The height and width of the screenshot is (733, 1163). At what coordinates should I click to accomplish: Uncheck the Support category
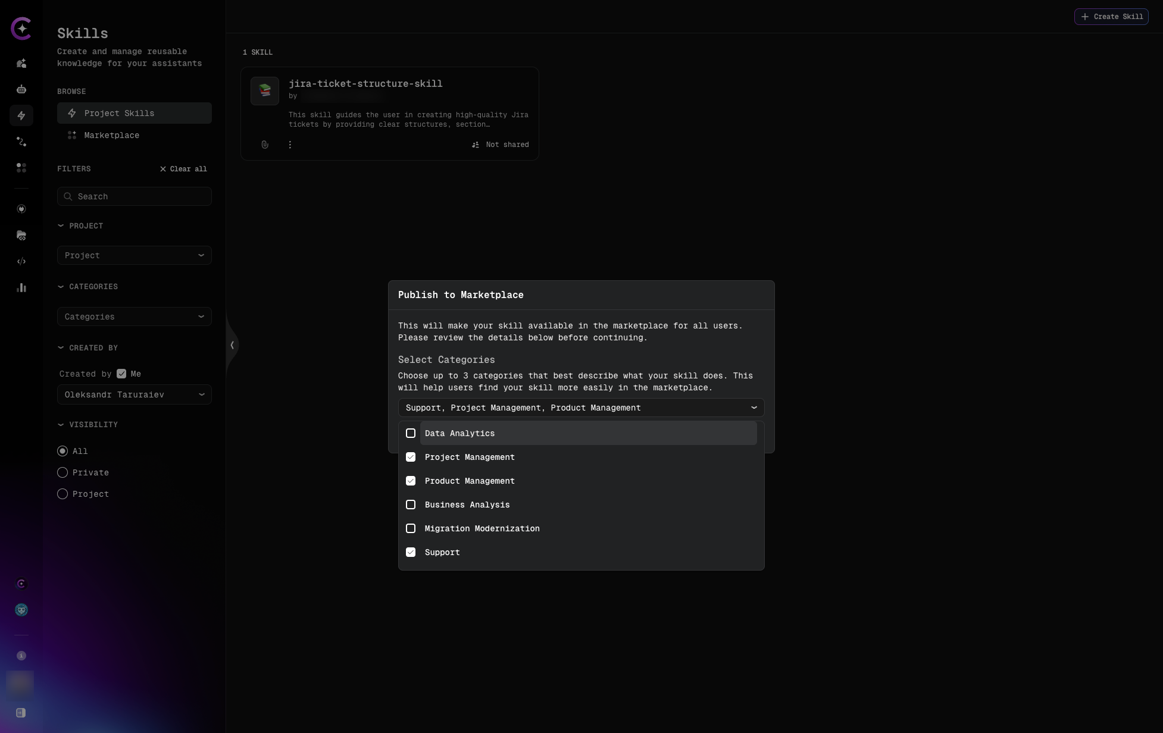(x=411, y=552)
